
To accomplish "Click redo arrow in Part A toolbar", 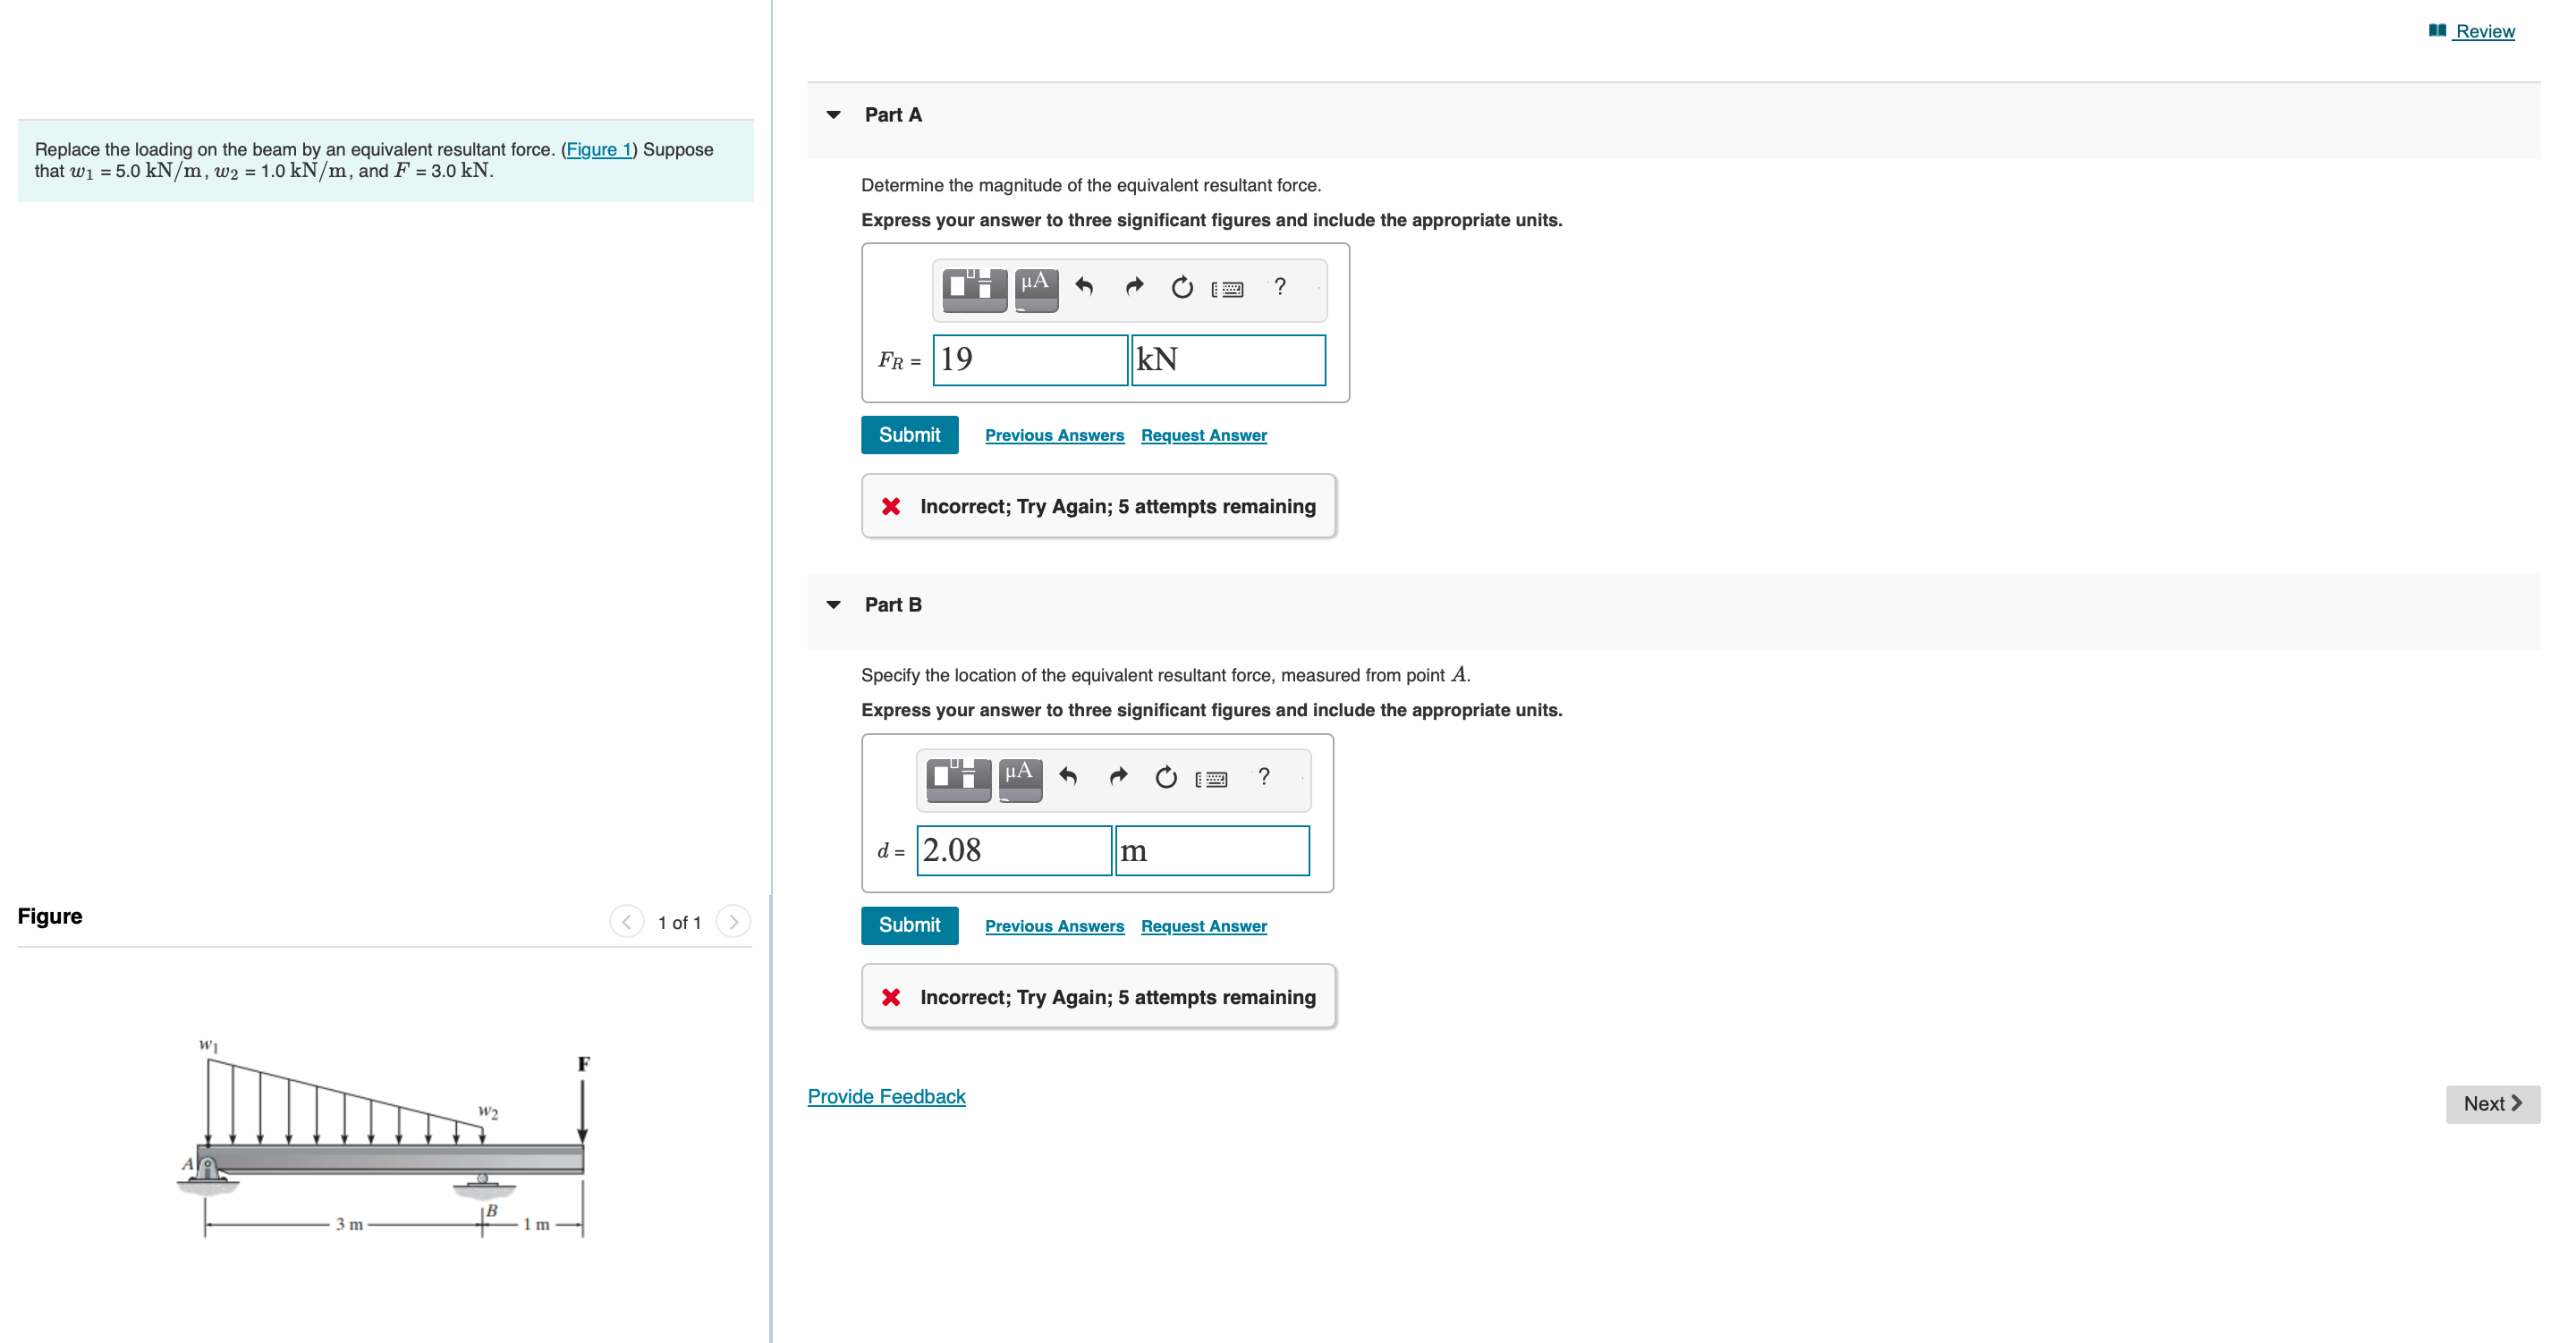I will point(1133,288).
